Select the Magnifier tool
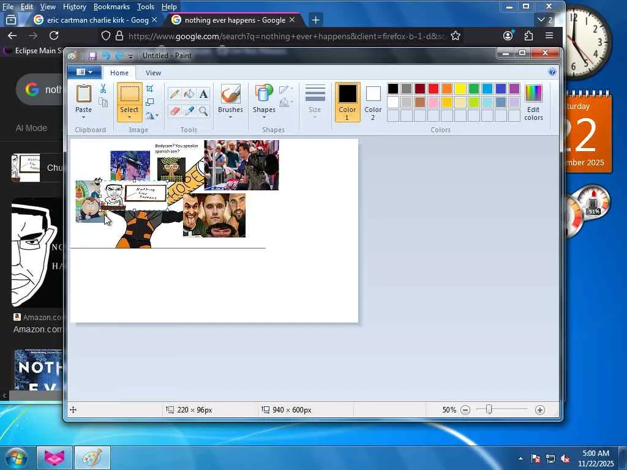The image size is (627, 470). point(203,111)
